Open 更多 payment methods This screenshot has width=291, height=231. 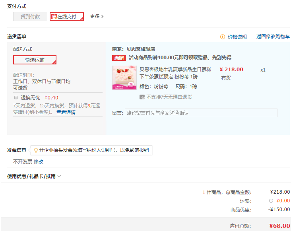[97, 16]
